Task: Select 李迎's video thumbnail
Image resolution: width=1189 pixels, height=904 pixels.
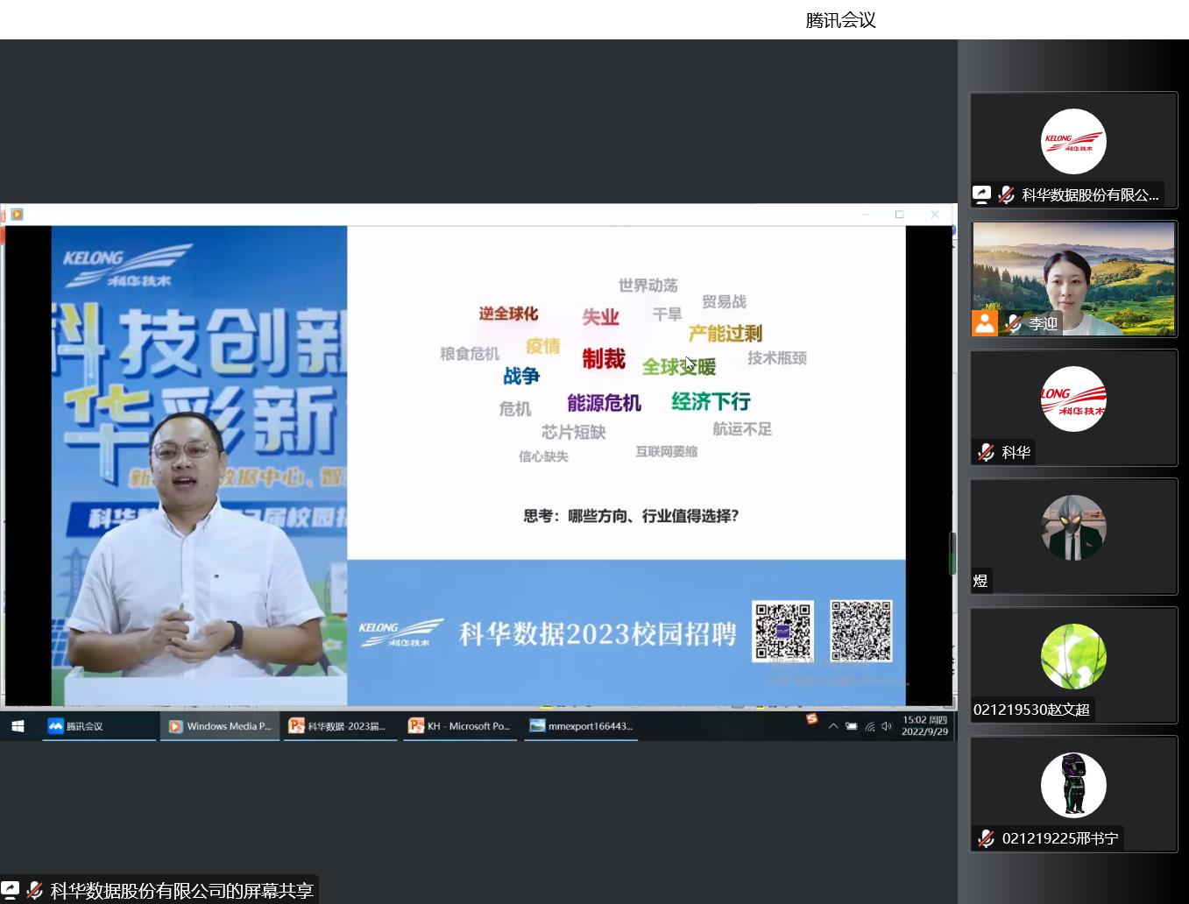Action: click(x=1073, y=279)
